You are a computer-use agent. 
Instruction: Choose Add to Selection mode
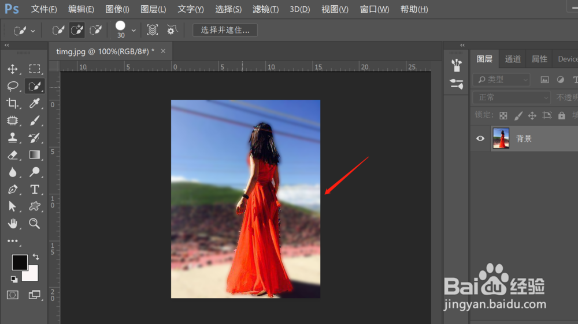click(77, 30)
